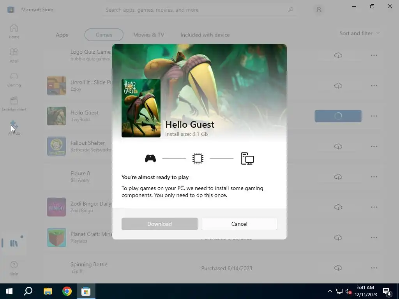Select the 'Spinning Bottle' title text

tap(89, 264)
